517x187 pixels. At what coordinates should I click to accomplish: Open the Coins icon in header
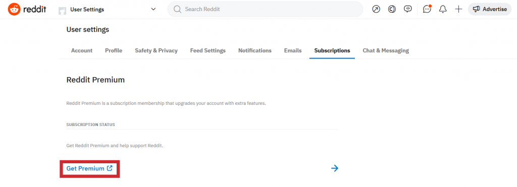click(x=392, y=9)
